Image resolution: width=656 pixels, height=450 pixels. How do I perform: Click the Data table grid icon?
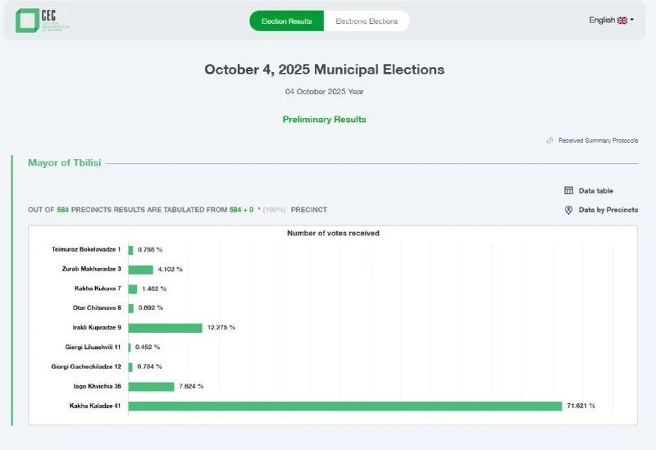coord(568,191)
